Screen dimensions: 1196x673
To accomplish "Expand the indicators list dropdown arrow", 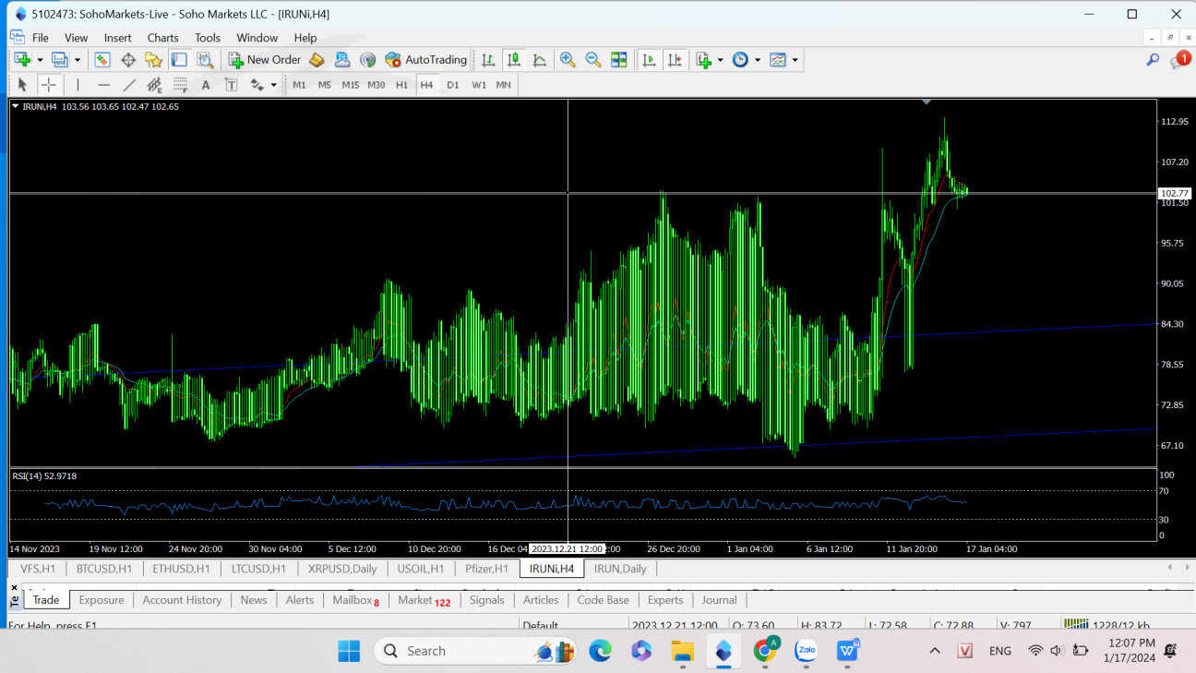I will [720, 60].
